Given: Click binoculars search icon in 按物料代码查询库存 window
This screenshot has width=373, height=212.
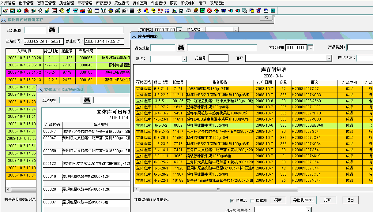Looking at the screenshot, I should coord(52,30).
